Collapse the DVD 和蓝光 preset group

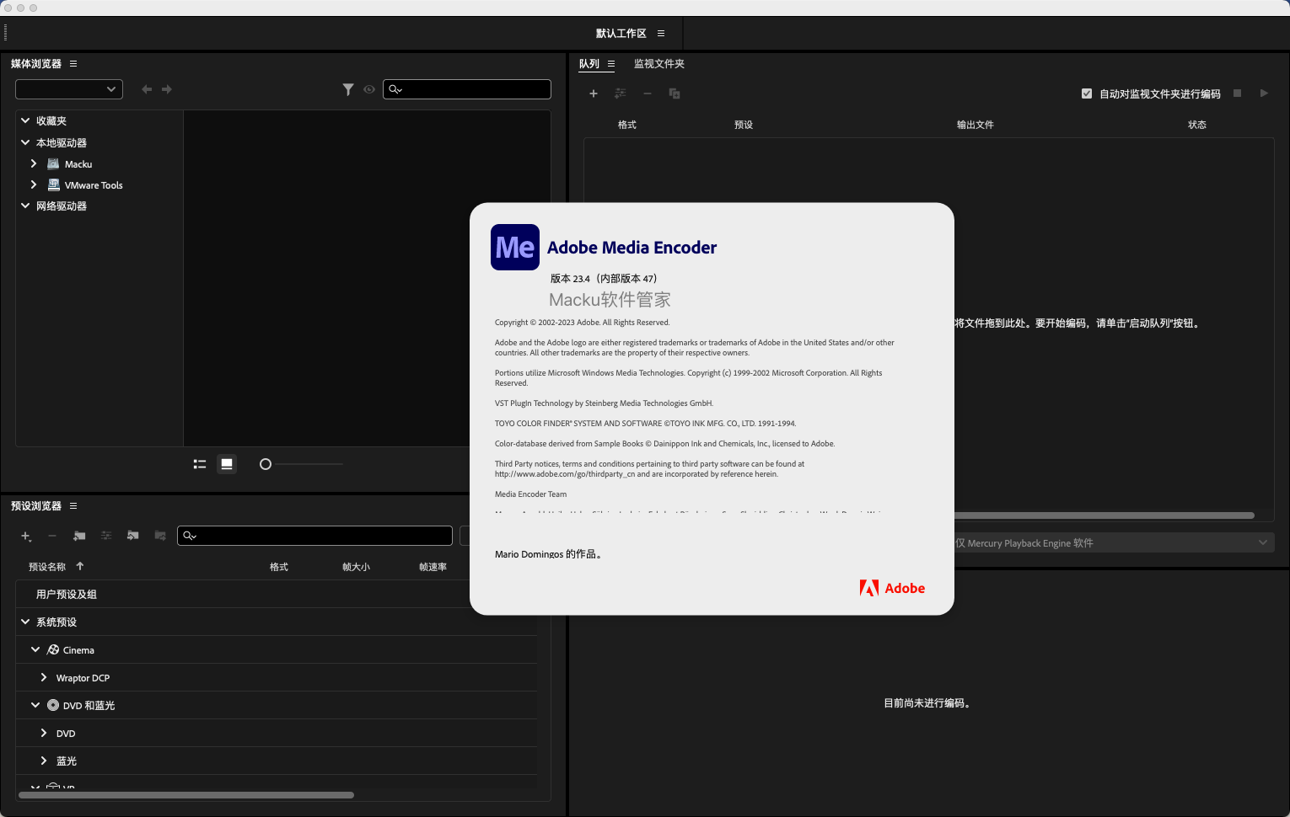click(35, 706)
